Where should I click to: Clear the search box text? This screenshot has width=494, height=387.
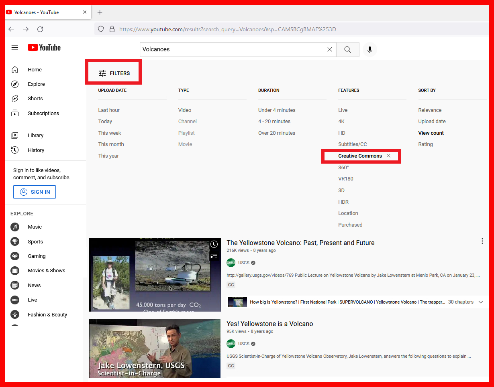pyautogui.click(x=329, y=50)
